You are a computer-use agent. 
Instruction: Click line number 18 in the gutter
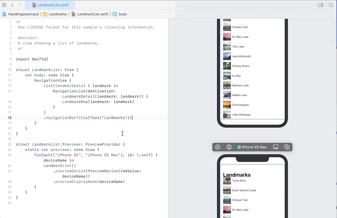point(10,118)
